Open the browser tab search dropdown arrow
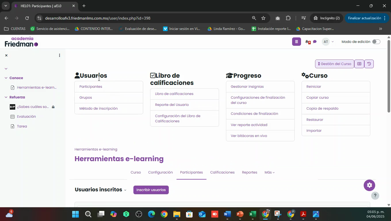This screenshot has width=391, height=221. [x=5, y=6]
